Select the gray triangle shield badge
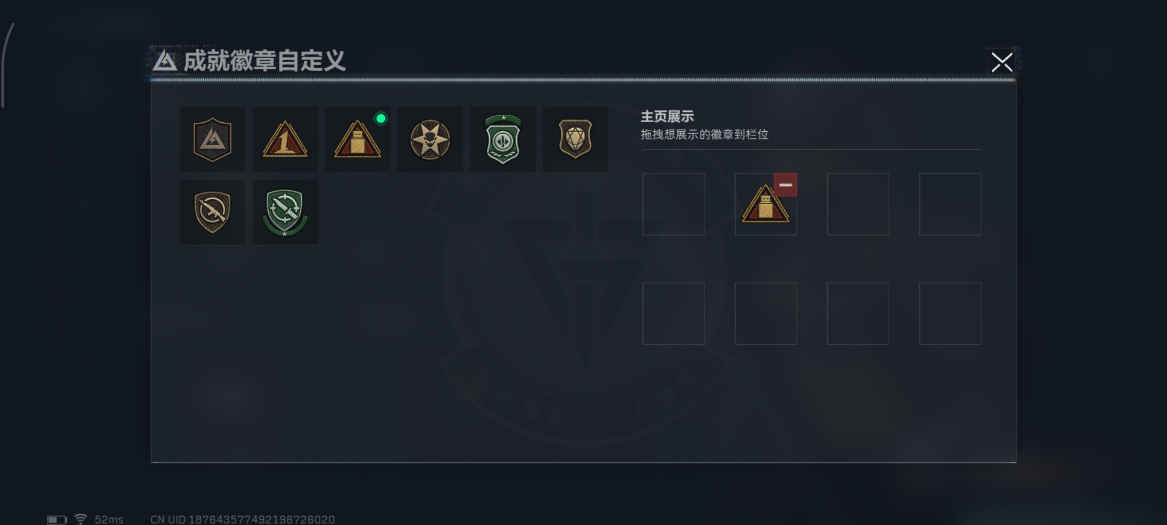This screenshot has width=1167, height=525. tap(212, 139)
